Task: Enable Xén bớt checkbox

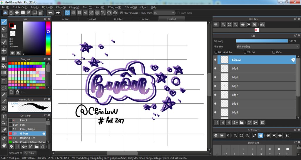Action: 245,52
